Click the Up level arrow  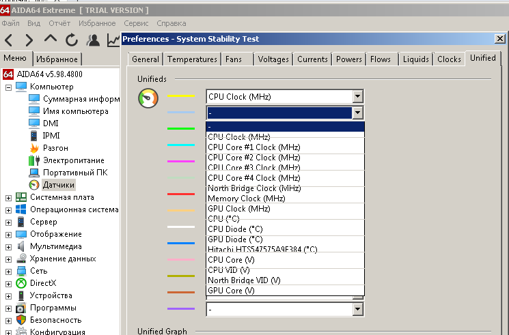pos(51,39)
